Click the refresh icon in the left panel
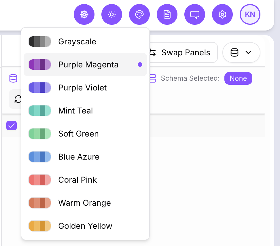Viewport: 280px width, 246px height. (18, 99)
